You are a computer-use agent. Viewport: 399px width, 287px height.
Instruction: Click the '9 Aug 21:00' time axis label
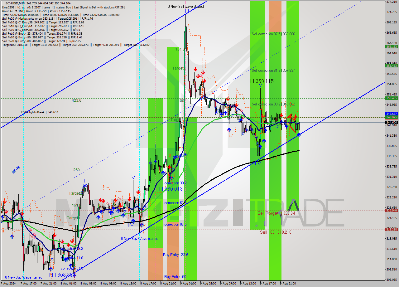(x=289, y=284)
